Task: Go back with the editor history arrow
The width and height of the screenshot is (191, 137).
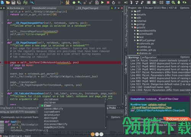Action: [1, 8]
